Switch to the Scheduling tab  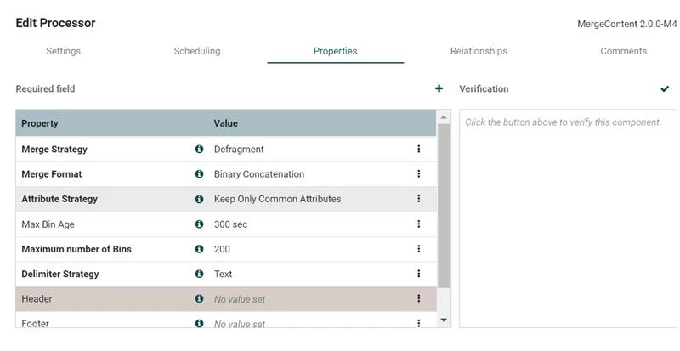(197, 51)
